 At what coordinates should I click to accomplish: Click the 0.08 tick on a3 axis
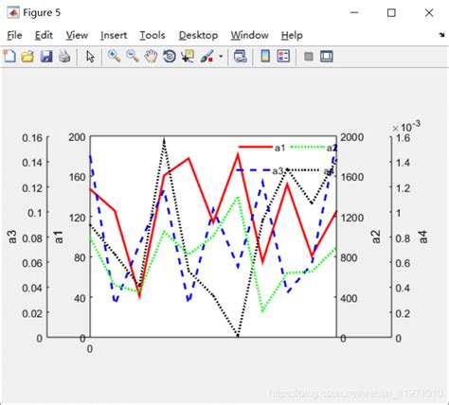click(x=32, y=238)
